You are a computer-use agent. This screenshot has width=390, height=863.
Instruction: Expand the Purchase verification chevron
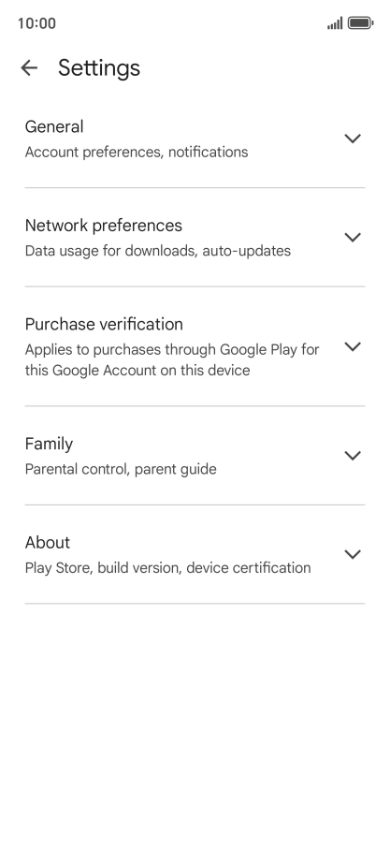[x=352, y=346]
